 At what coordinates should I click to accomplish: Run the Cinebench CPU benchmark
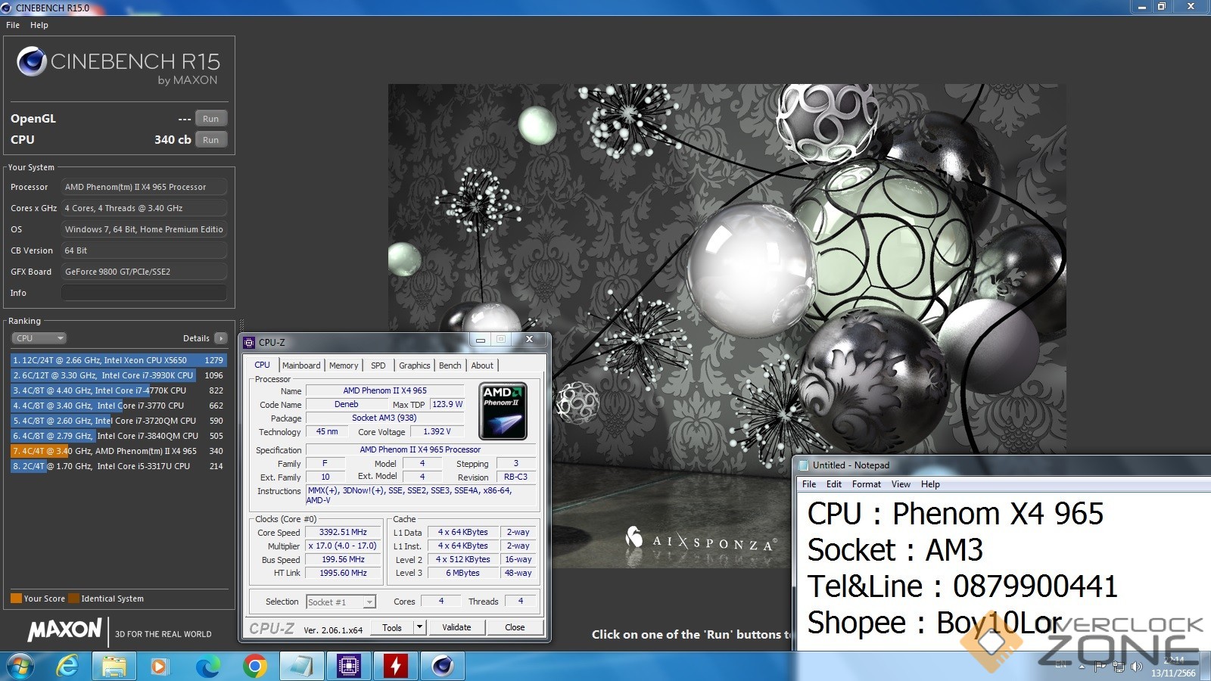(210, 140)
